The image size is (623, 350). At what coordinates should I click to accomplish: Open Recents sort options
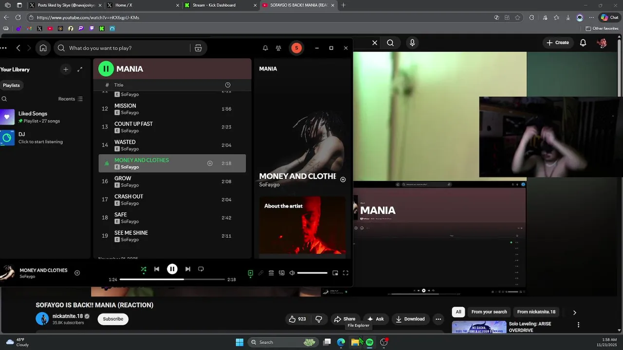[x=71, y=99]
